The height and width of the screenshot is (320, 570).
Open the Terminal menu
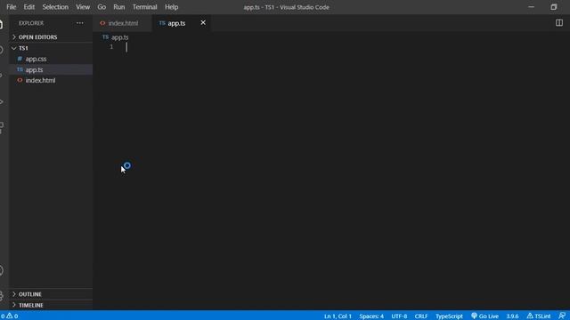144,7
